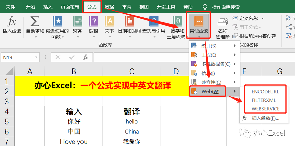Click the 翻译 header cell

132,112
